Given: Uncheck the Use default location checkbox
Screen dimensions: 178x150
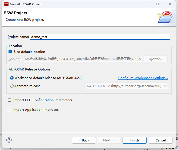Looking at the screenshot, I should (10, 52).
